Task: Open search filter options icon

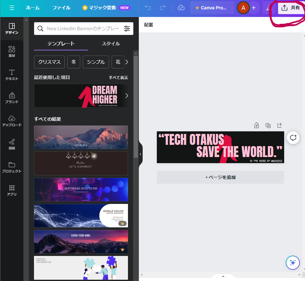Action: [127, 29]
